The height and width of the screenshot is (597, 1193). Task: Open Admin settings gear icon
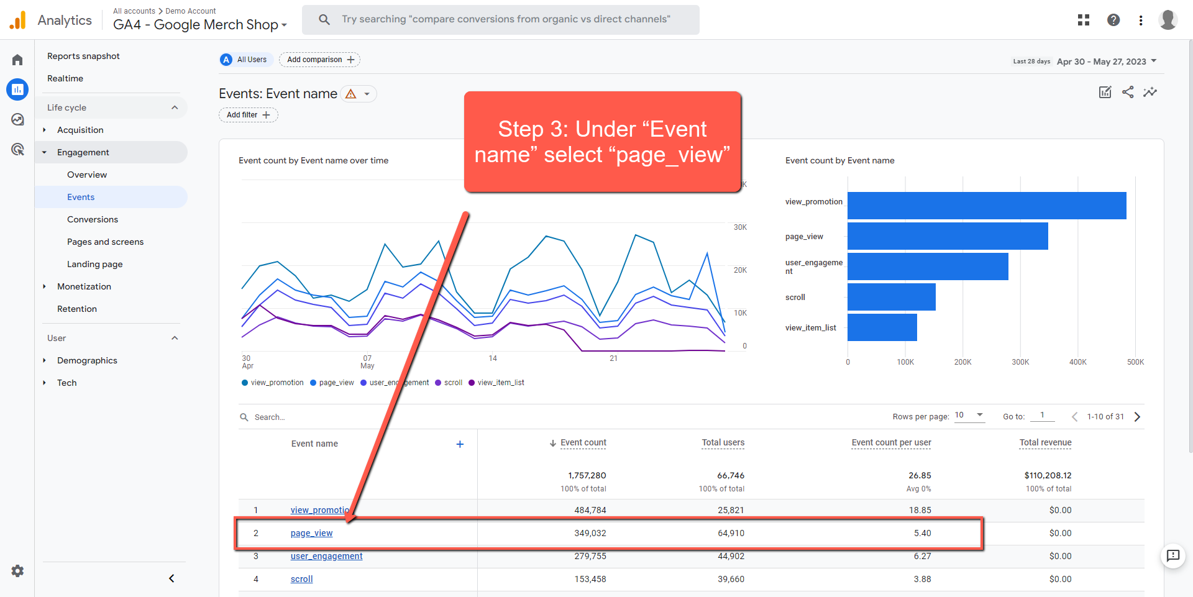17,571
